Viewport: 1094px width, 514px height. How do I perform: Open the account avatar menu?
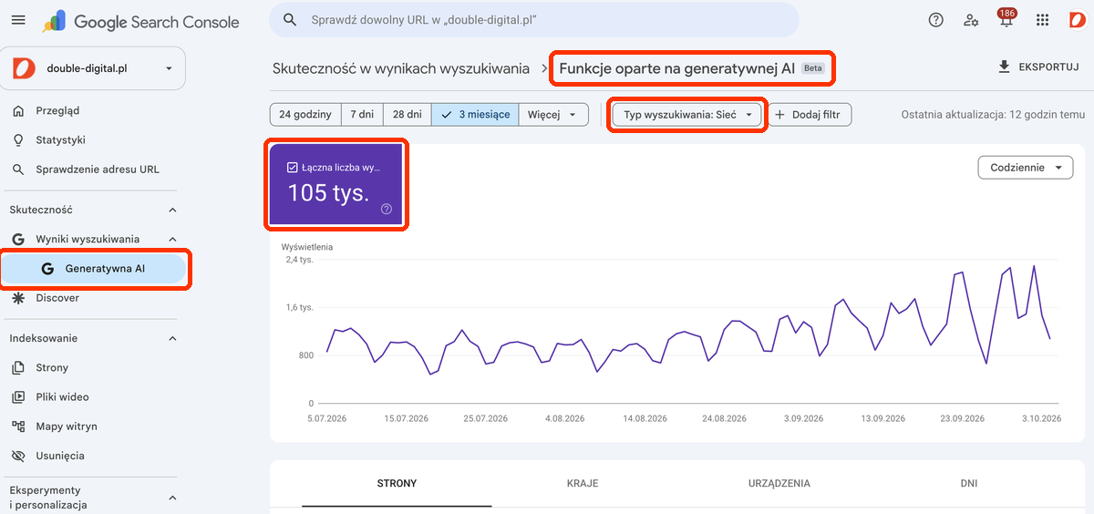pos(1076,20)
